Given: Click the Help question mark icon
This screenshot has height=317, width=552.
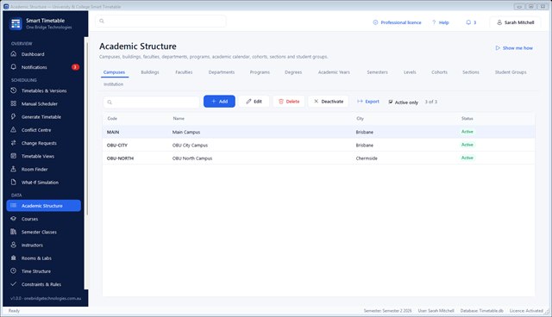Looking at the screenshot, I should point(434,22).
